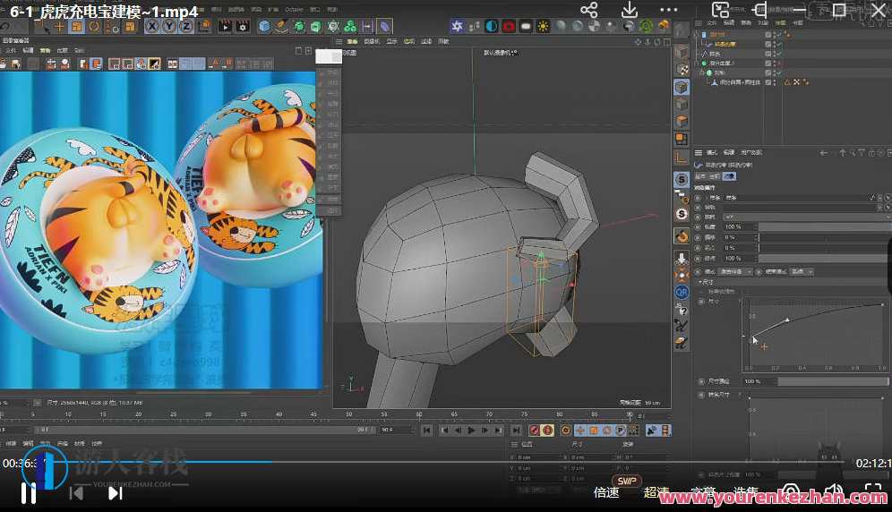Click the green Array spheres icon
This screenshot has width=892, height=512.
(x=350, y=26)
